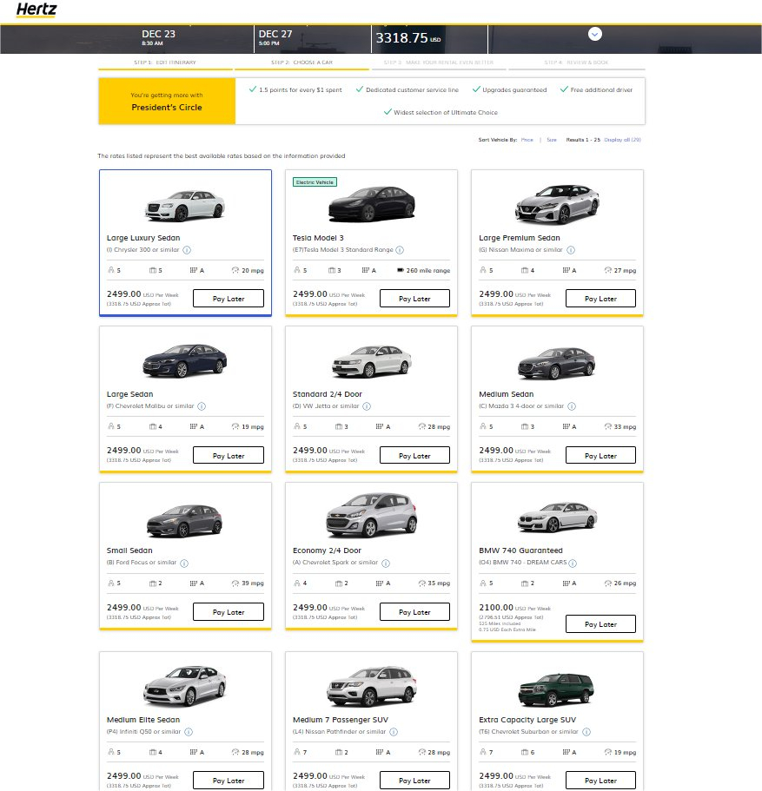Click luggage icon on Tesla Model 3 card
Screen dimensions: 762x791
coord(332,270)
